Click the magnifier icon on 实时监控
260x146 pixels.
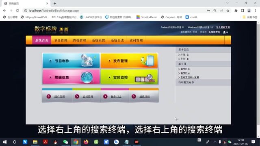pyautogui.click(x=149, y=77)
